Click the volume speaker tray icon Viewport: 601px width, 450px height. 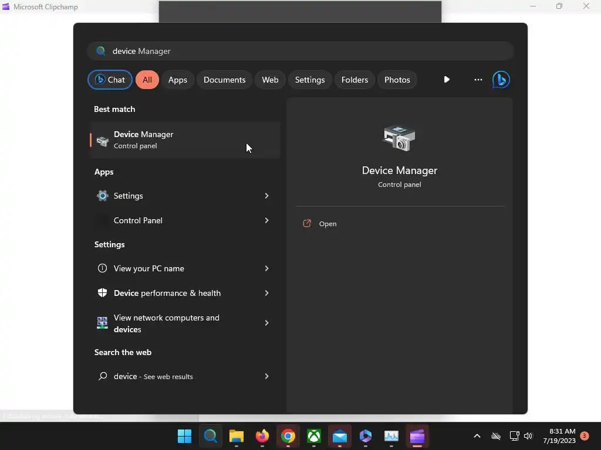click(x=528, y=436)
